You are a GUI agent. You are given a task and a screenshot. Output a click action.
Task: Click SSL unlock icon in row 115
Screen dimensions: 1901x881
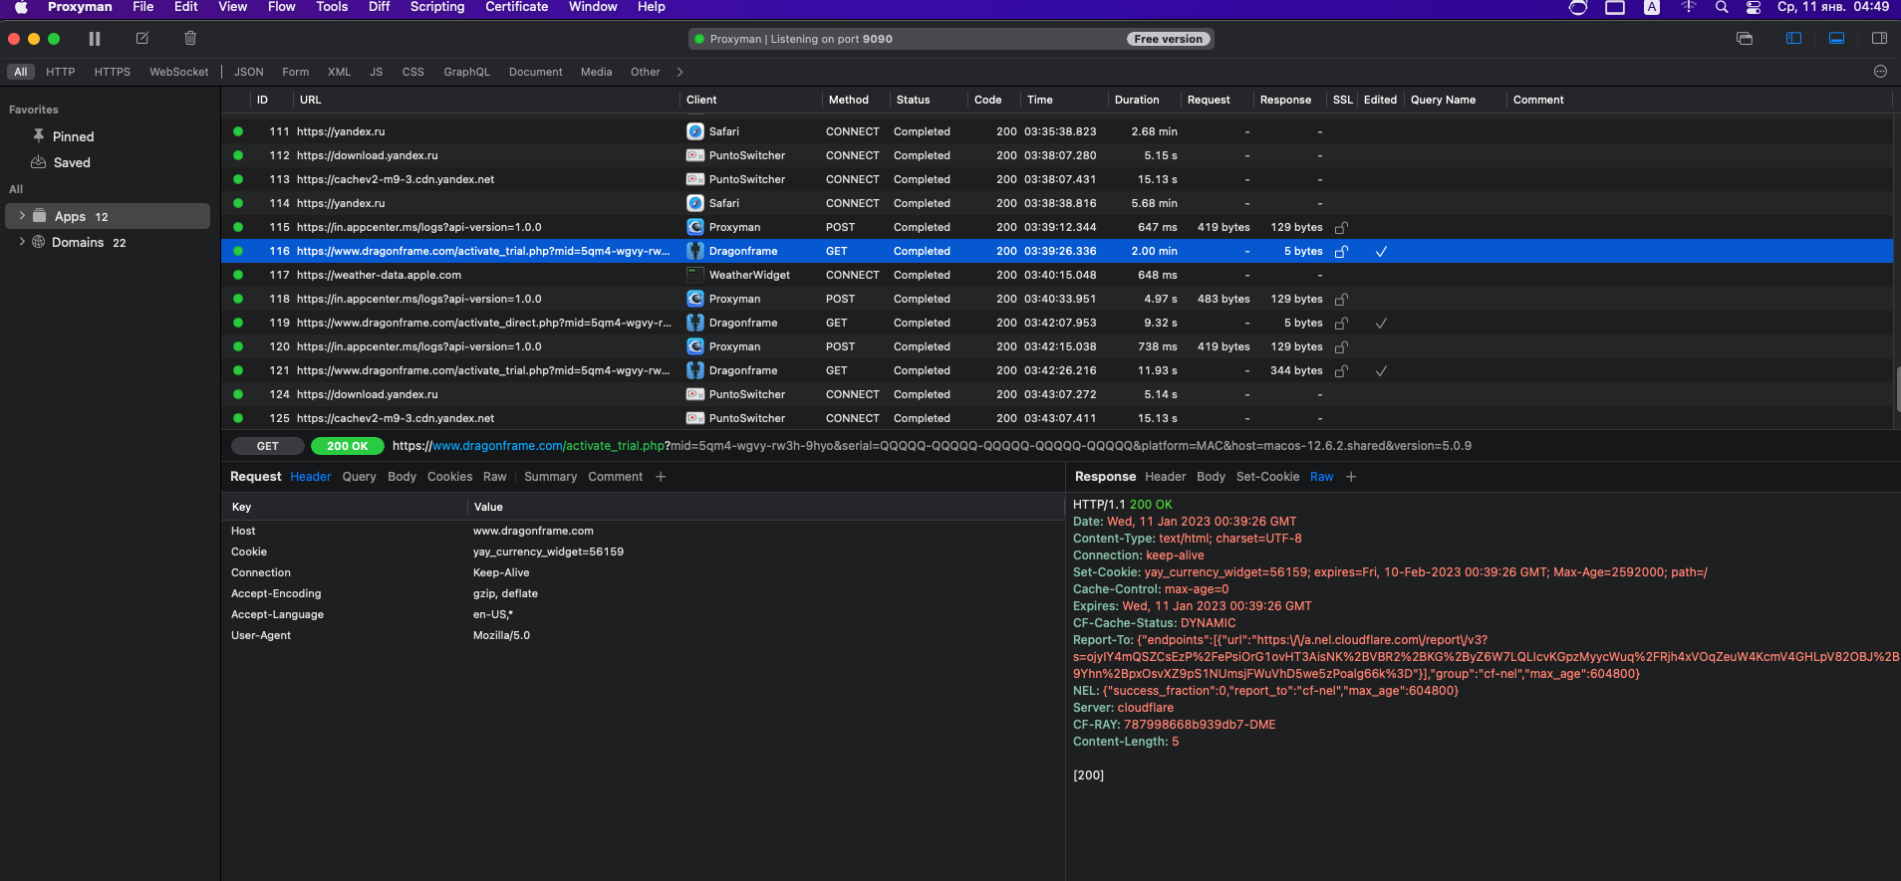[1341, 227]
